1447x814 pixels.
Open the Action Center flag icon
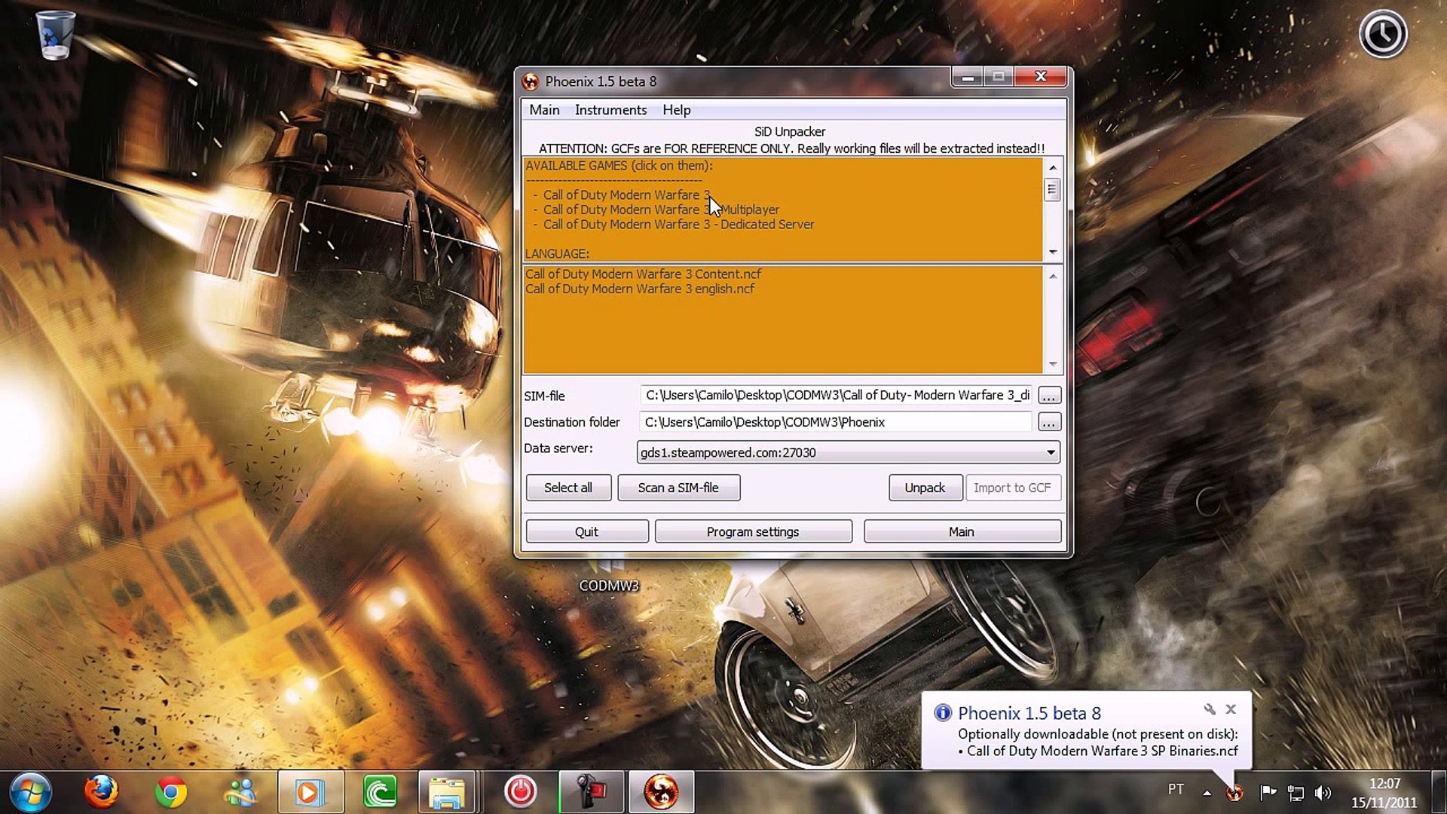(1268, 792)
